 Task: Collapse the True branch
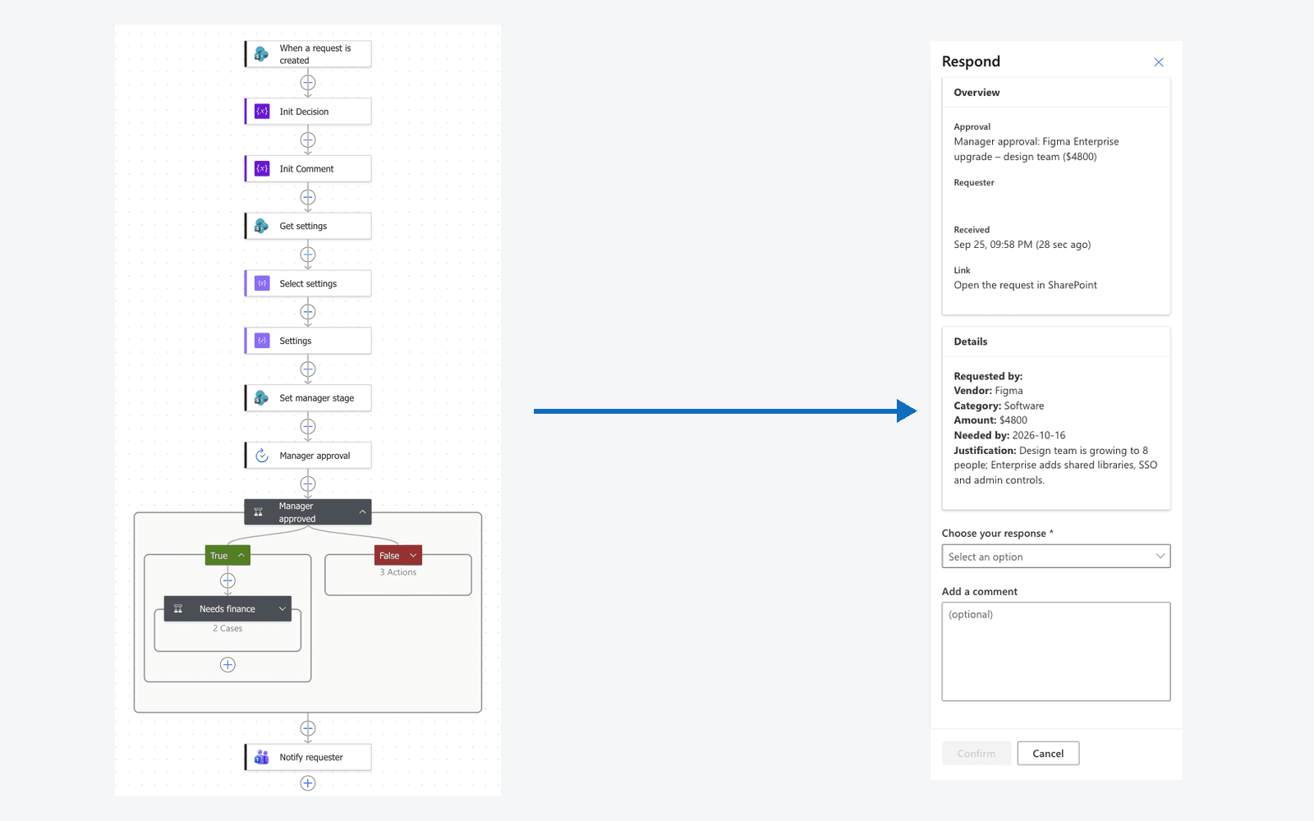pos(241,556)
